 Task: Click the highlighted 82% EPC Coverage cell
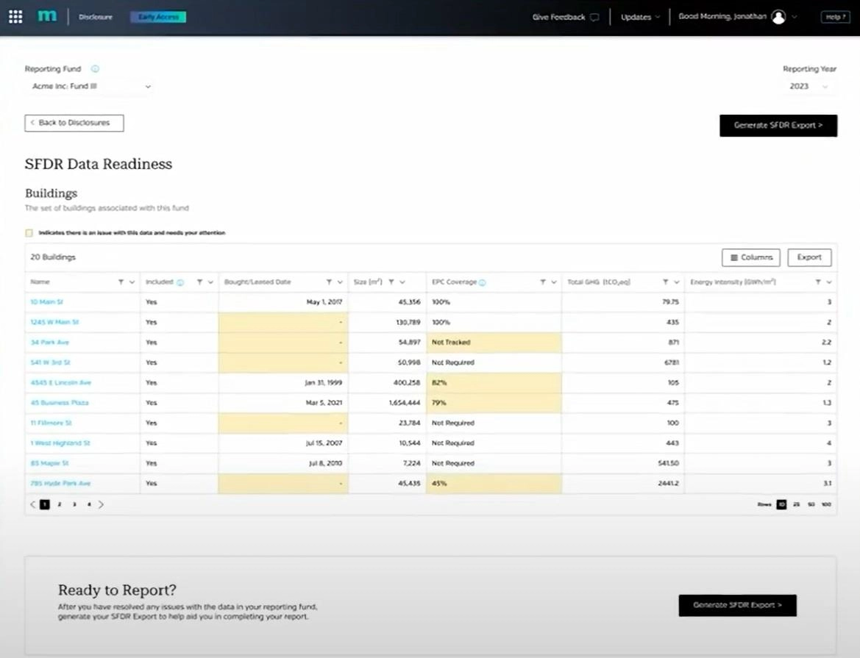click(493, 383)
